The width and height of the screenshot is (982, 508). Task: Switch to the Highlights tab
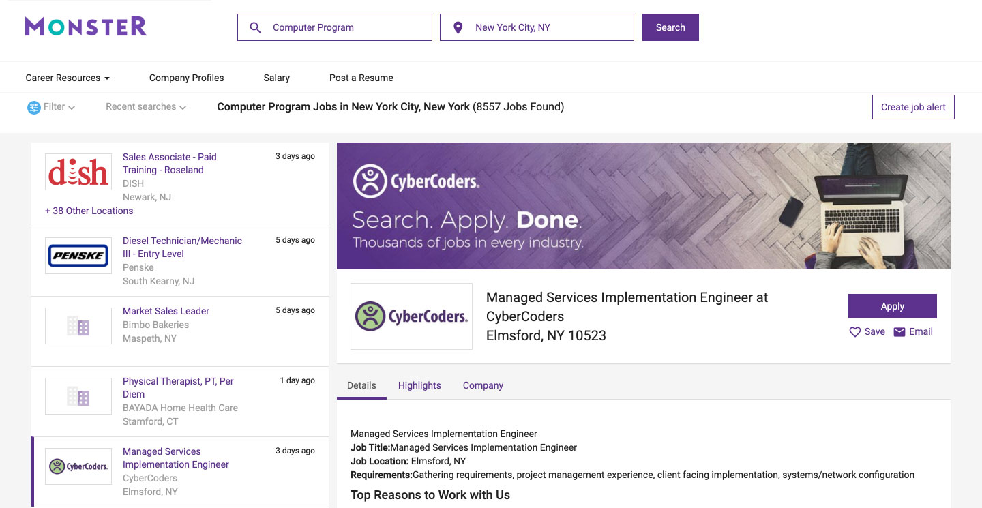419,385
